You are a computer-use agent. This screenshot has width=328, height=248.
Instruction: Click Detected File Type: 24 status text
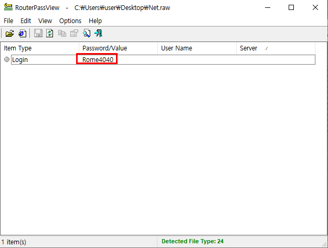click(x=193, y=242)
